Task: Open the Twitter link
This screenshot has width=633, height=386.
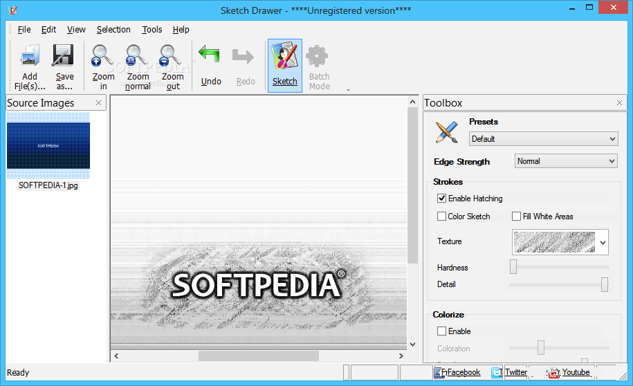Action: (516, 372)
